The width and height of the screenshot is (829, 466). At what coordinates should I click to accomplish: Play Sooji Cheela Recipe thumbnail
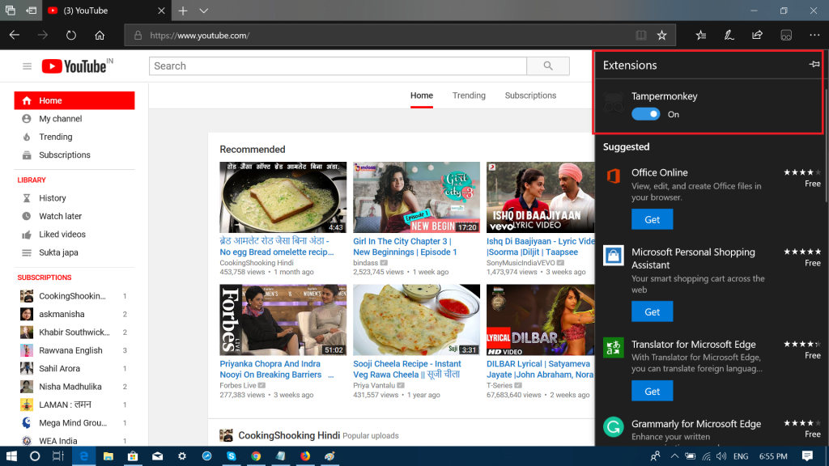[x=417, y=320]
